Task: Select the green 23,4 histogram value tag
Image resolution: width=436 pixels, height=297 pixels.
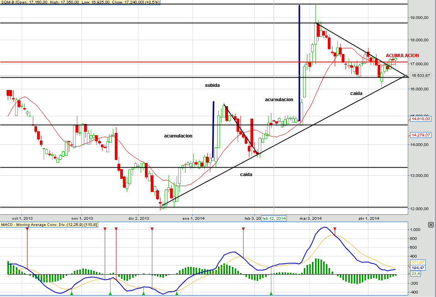Action: 416,274
